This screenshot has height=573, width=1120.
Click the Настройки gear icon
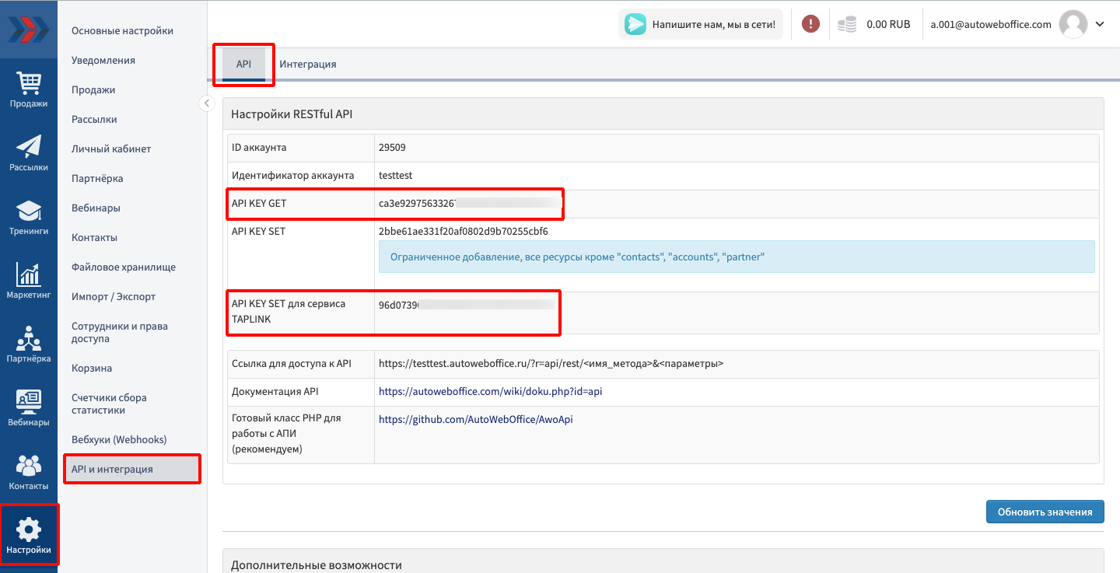(29, 531)
